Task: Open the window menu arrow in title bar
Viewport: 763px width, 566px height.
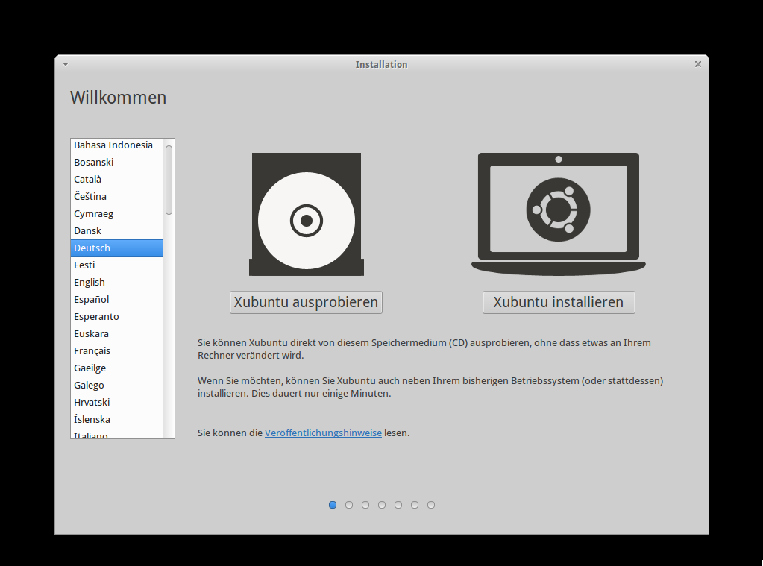Action: pos(66,64)
